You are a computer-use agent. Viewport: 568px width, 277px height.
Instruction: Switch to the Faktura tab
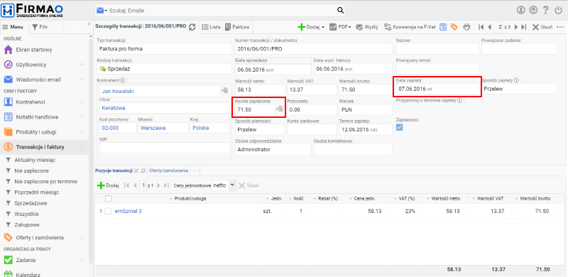pos(237,27)
